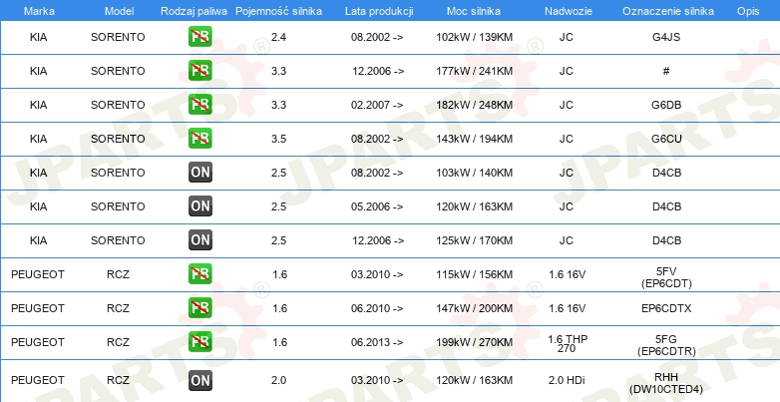Click engine capacity 2.4
The width and height of the screenshot is (780, 402).
pos(278,37)
